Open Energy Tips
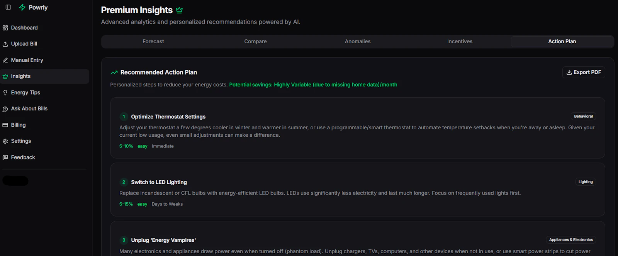The width and height of the screenshot is (618, 256). click(44, 93)
